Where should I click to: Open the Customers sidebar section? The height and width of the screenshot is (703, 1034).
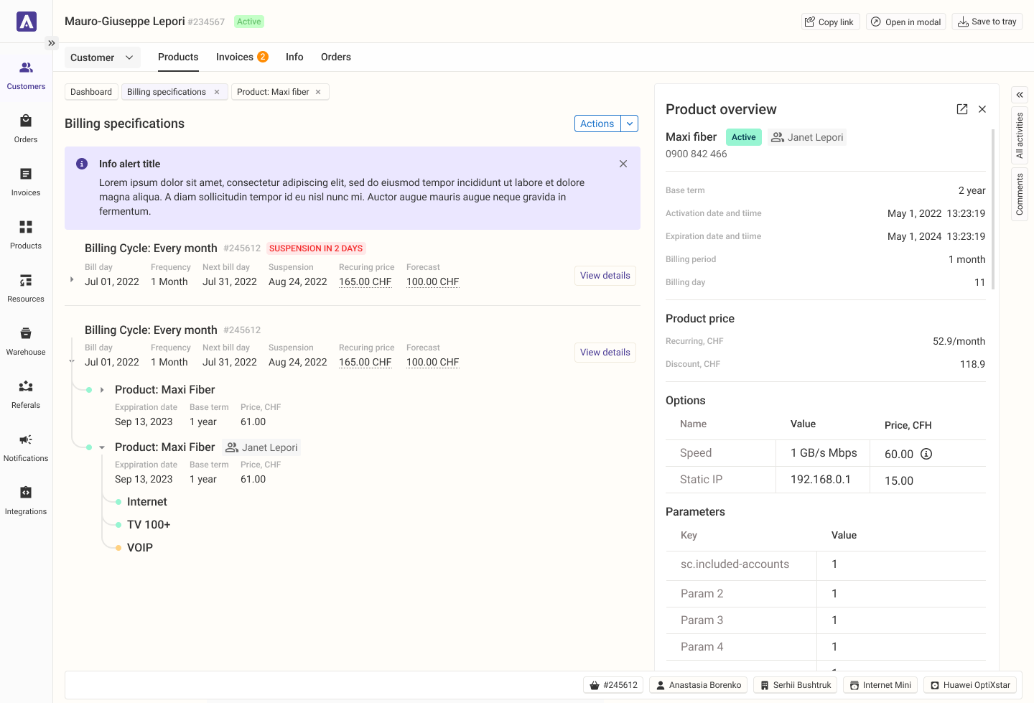point(26,75)
